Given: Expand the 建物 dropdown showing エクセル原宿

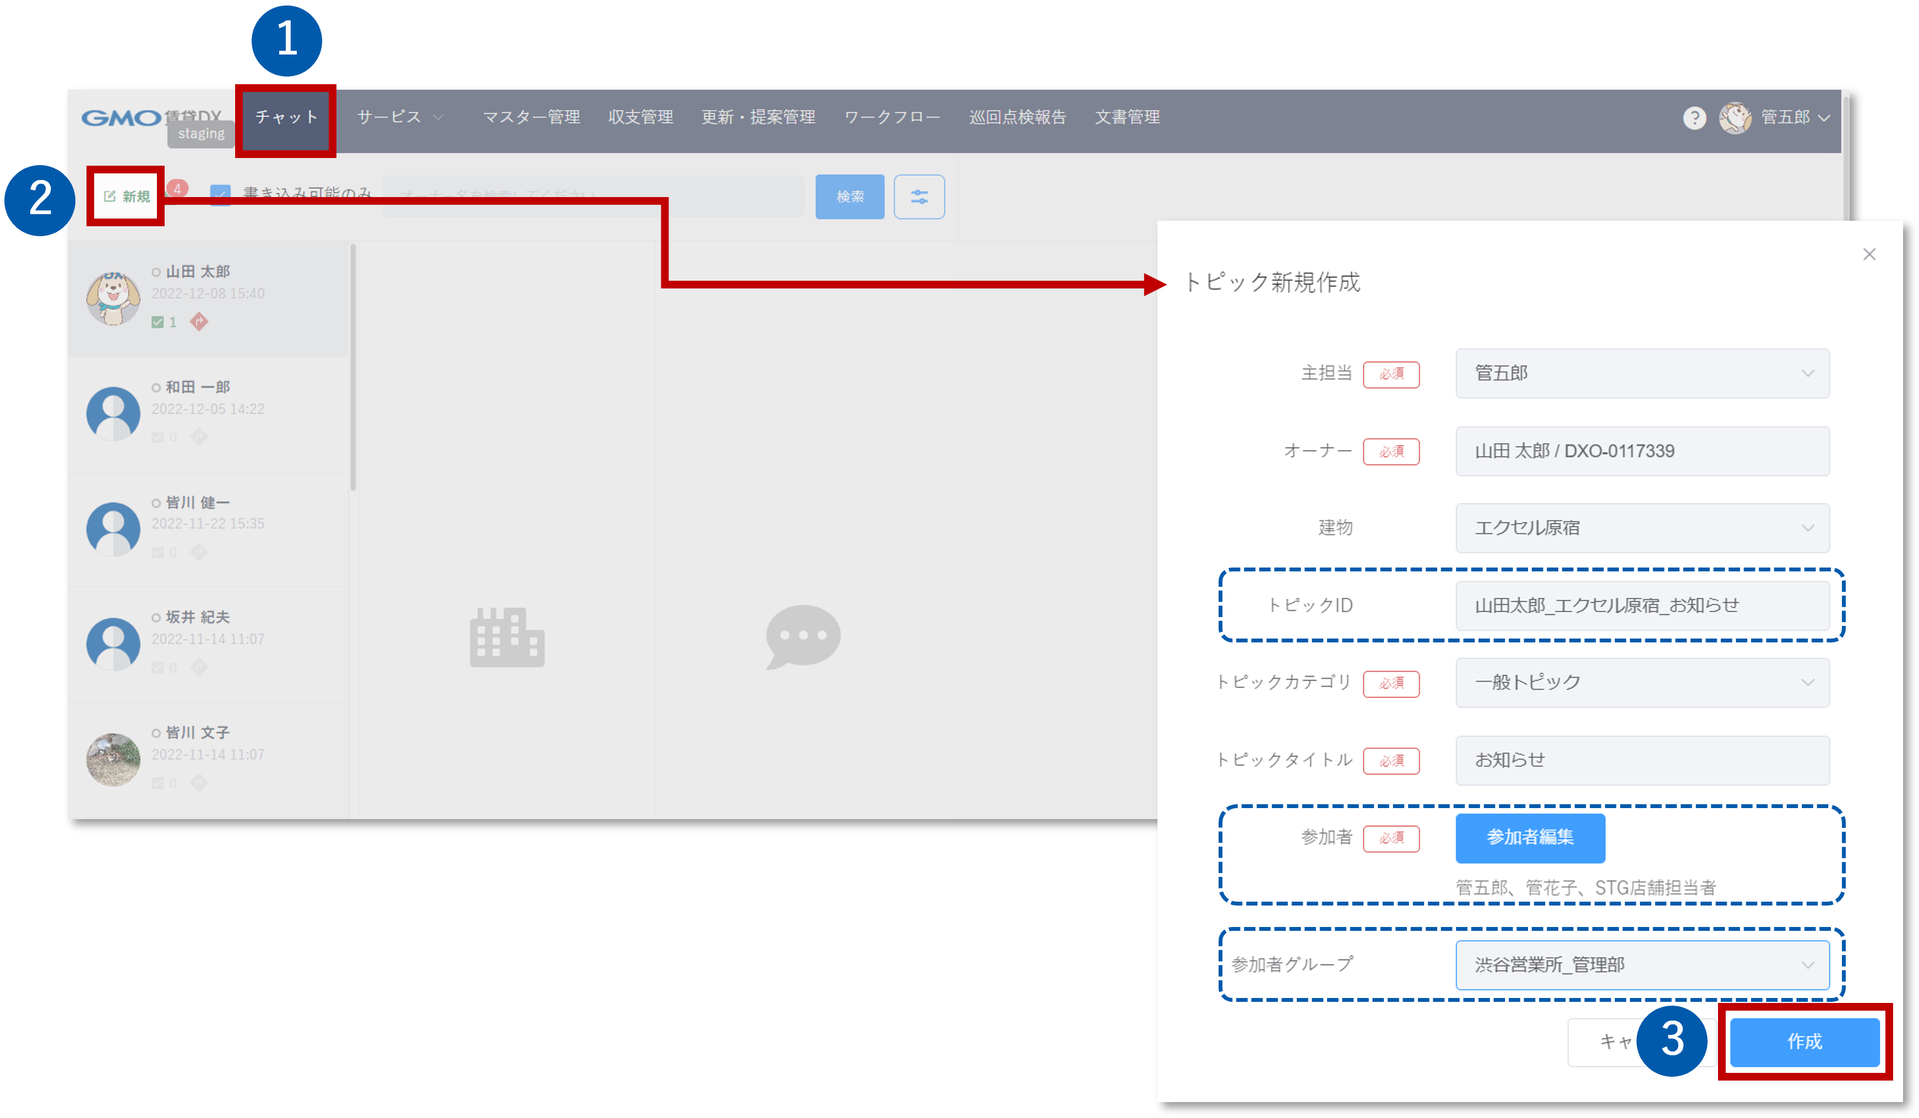Looking at the screenshot, I should click(1642, 528).
